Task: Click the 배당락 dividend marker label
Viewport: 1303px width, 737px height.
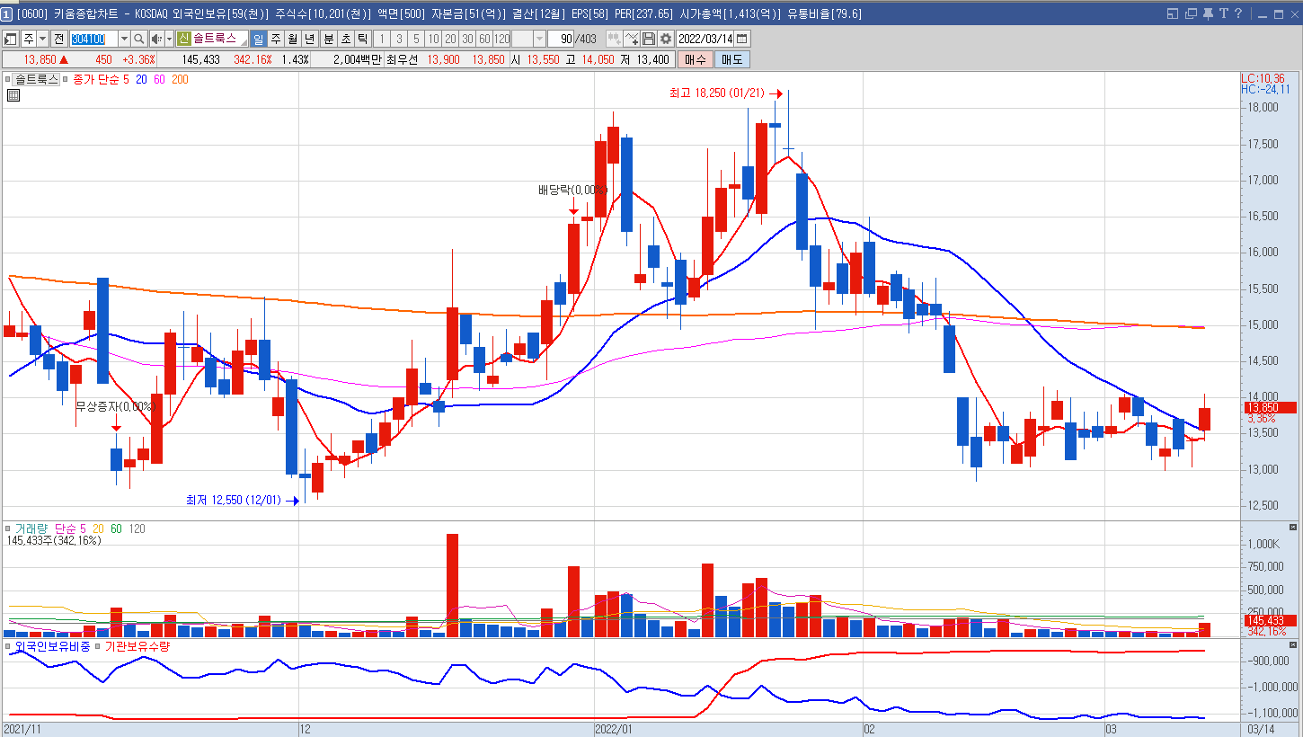Action: click(573, 190)
